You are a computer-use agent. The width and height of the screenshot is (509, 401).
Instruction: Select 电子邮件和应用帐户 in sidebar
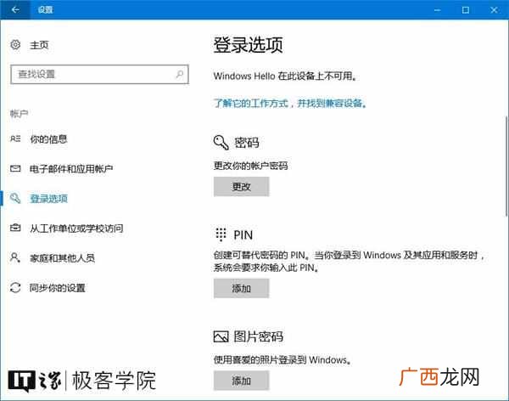(71, 168)
